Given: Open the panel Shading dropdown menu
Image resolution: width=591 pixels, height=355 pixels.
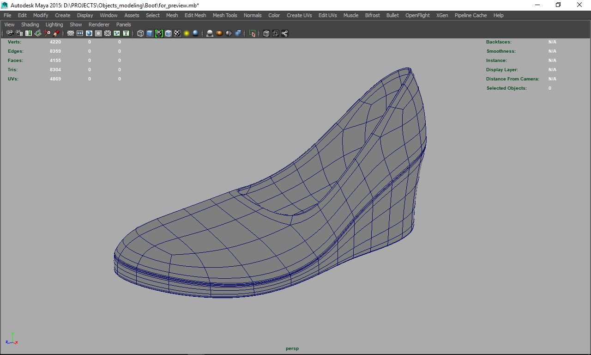Looking at the screenshot, I should tap(30, 24).
